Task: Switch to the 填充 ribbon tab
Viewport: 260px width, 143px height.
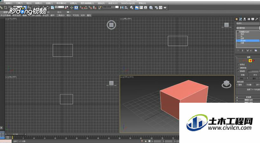Action: coord(59,12)
